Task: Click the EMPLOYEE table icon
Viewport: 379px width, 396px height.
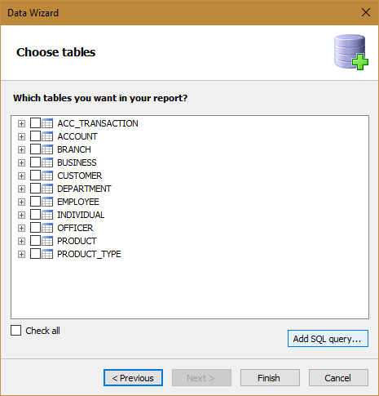Action: pos(47,202)
